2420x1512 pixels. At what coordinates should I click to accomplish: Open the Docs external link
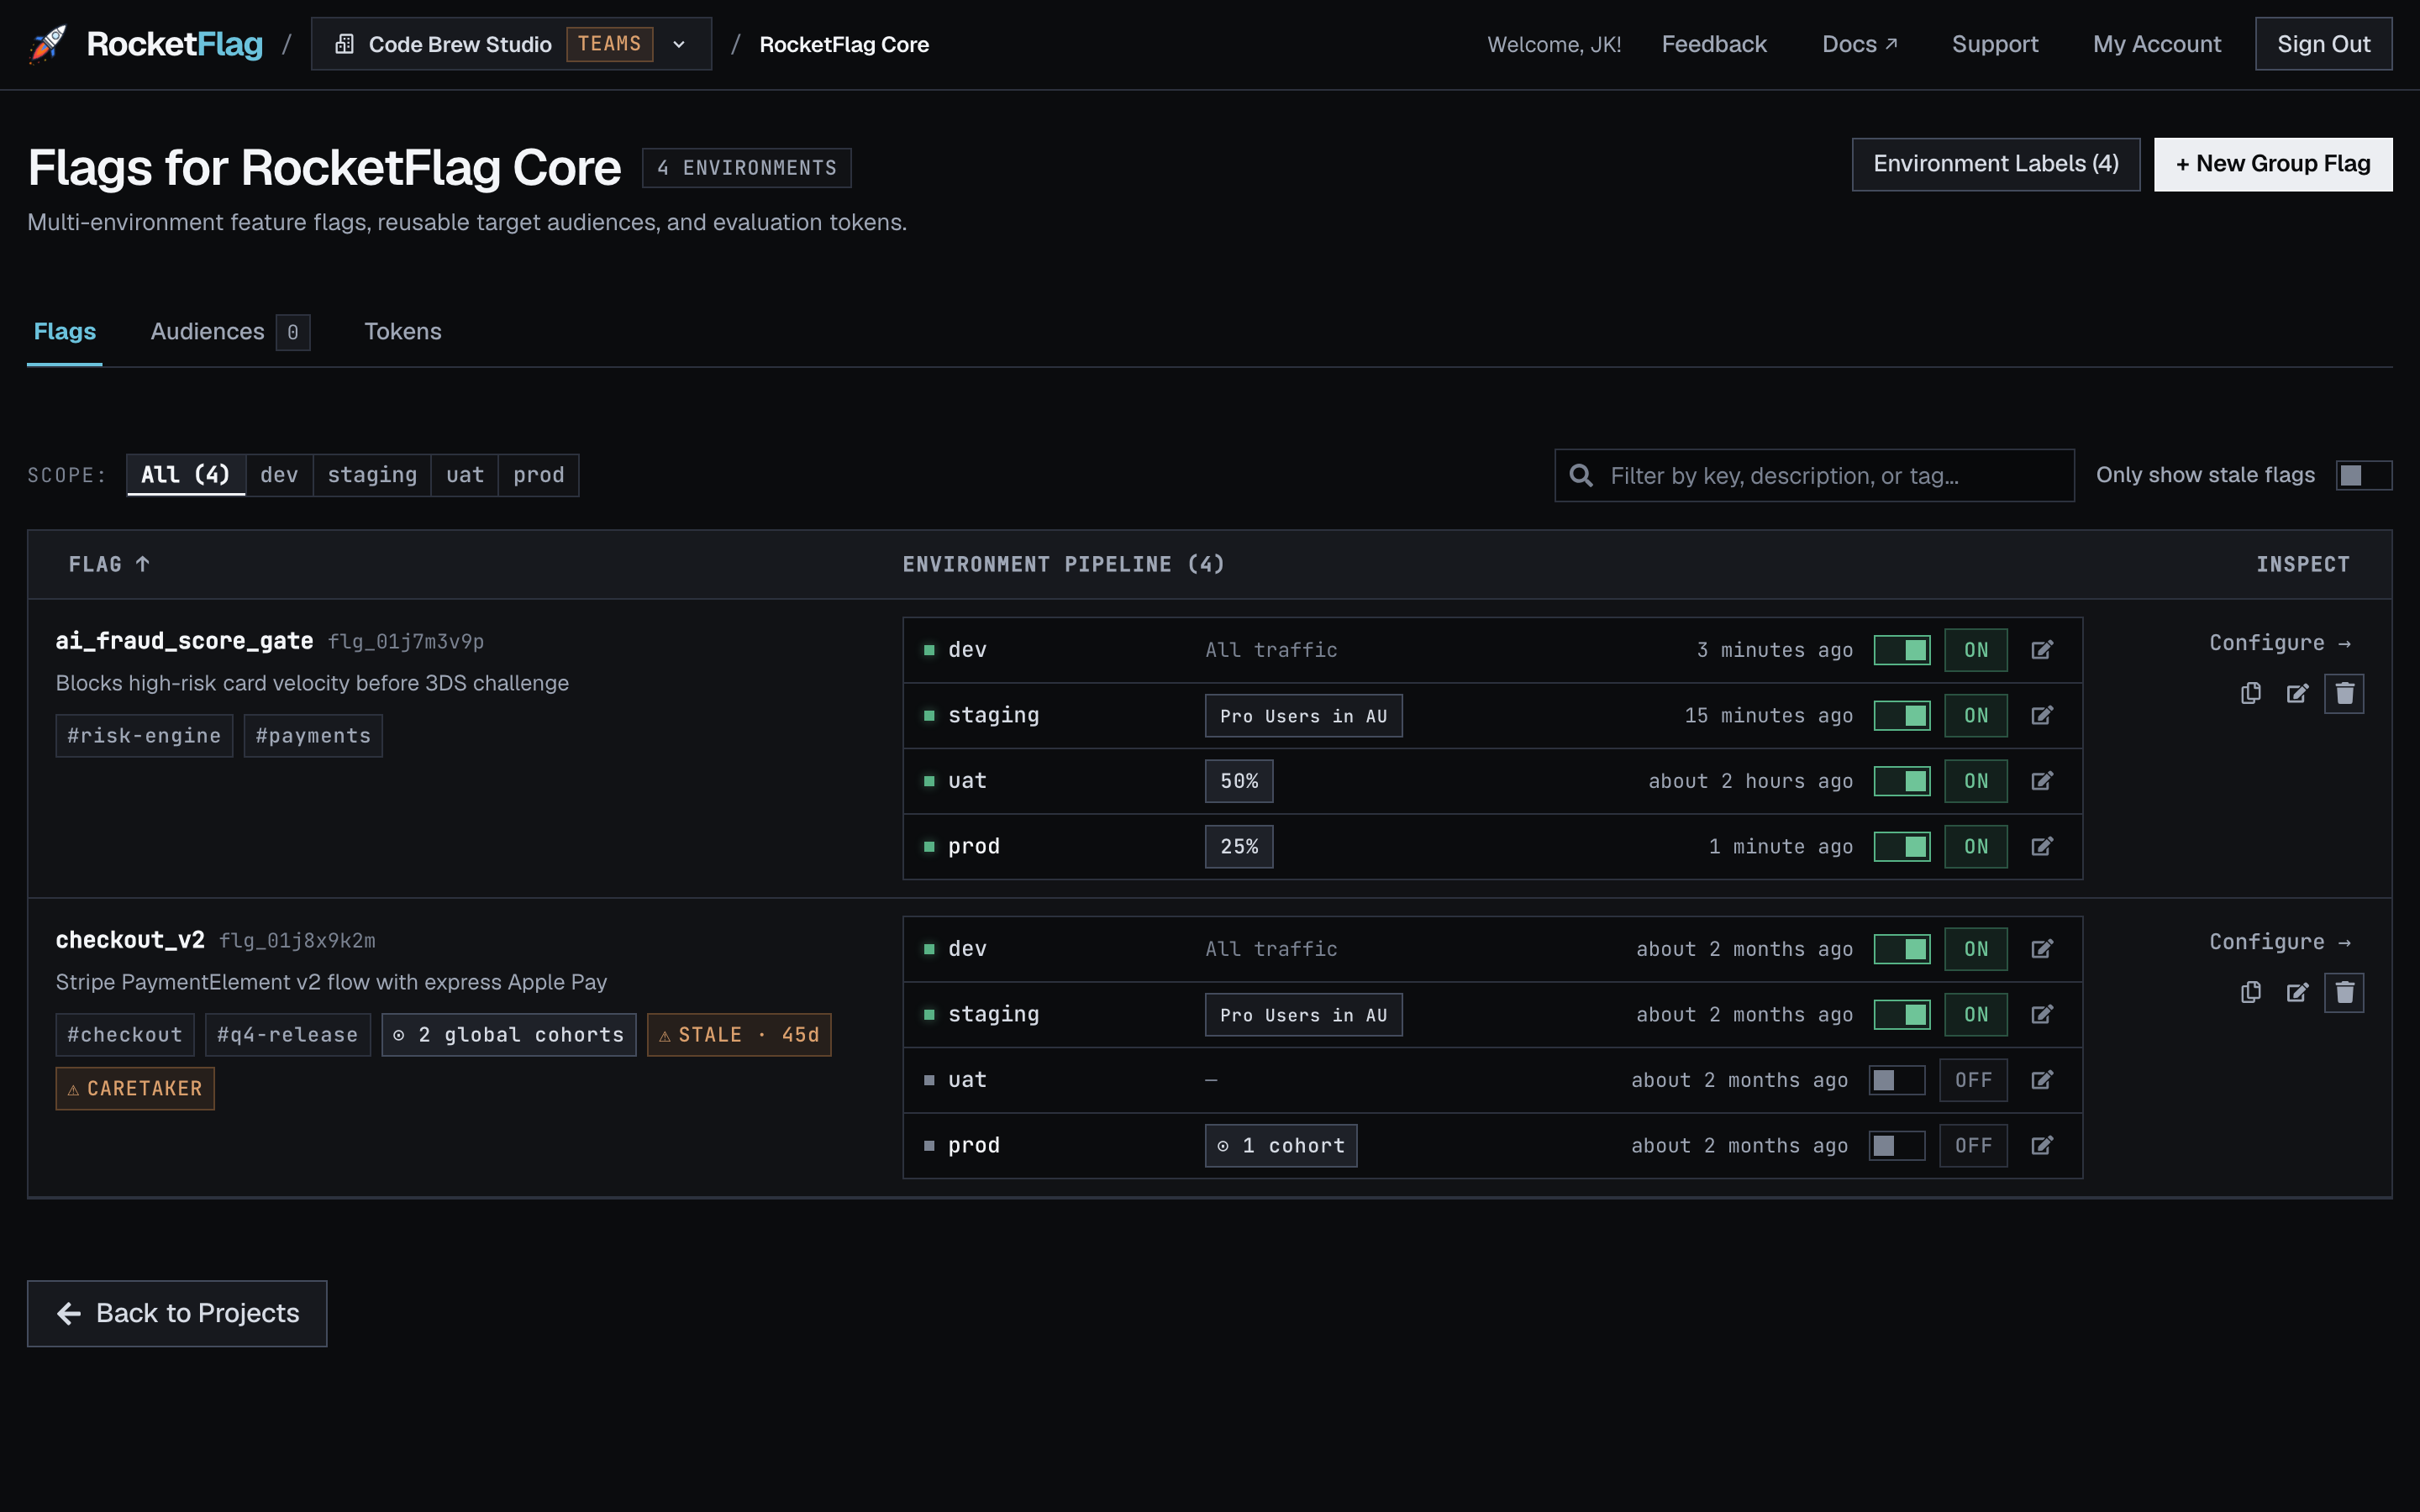[1859, 44]
